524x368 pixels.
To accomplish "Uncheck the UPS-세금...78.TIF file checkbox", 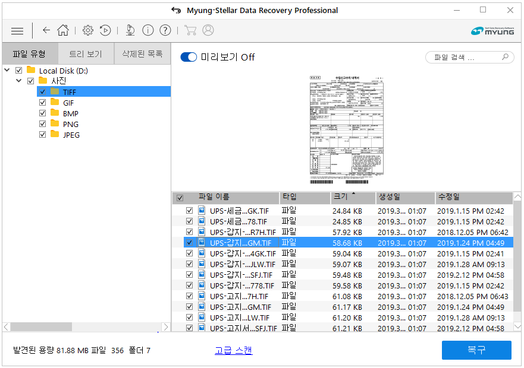I will [190, 221].
